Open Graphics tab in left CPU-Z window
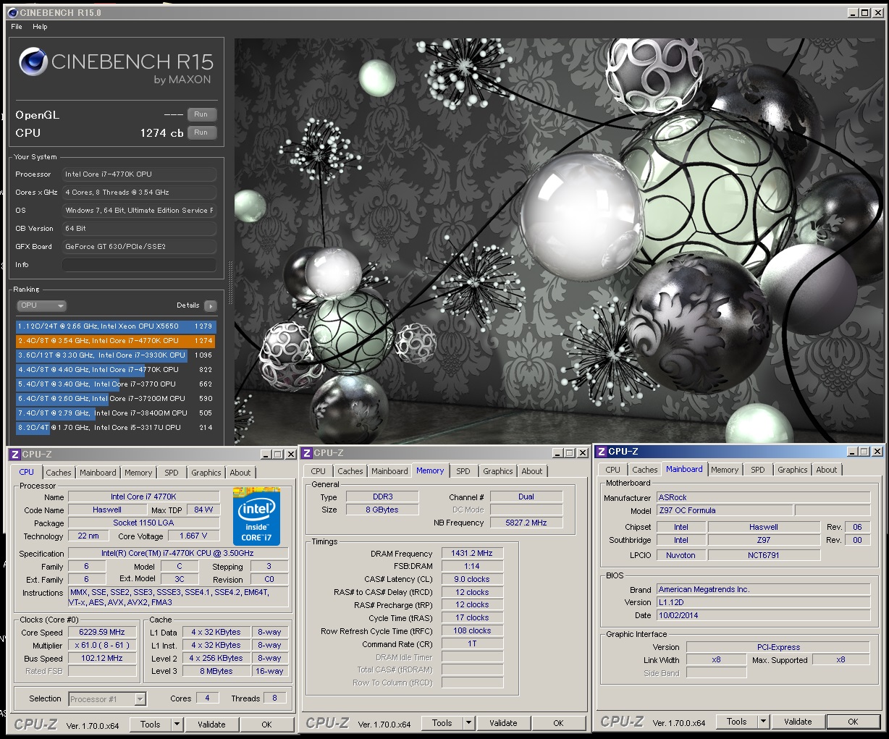Image resolution: width=889 pixels, height=739 pixels. [206, 473]
